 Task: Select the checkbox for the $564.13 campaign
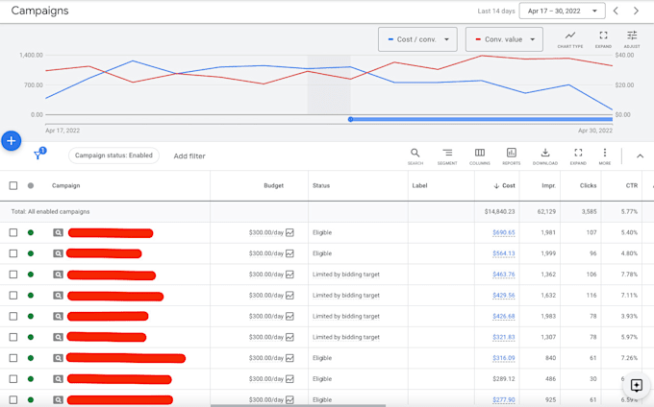[x=13, y=253]
